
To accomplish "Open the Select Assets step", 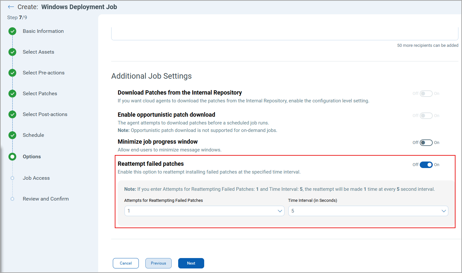I will point(38,52).
